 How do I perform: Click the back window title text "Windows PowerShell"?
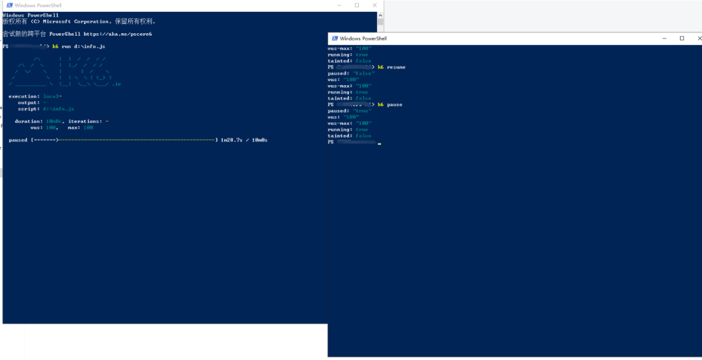[38, 5]
